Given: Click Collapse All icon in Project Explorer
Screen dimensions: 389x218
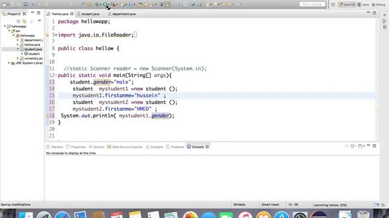Looking at the screenshot, I should tap(18, 21).
